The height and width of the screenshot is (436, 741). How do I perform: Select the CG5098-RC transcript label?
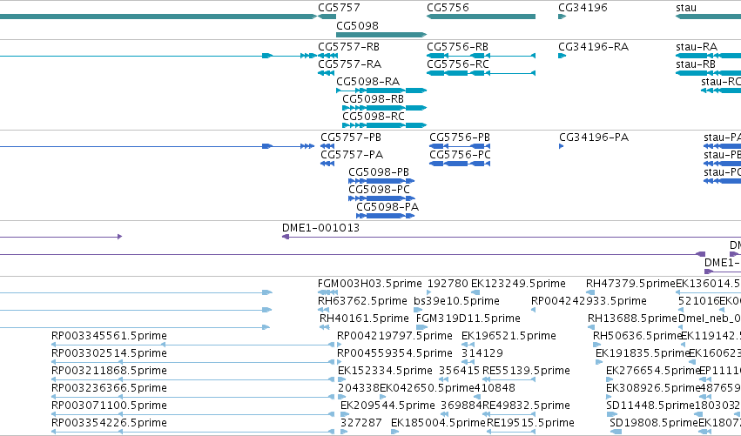[x=374, y=117]
